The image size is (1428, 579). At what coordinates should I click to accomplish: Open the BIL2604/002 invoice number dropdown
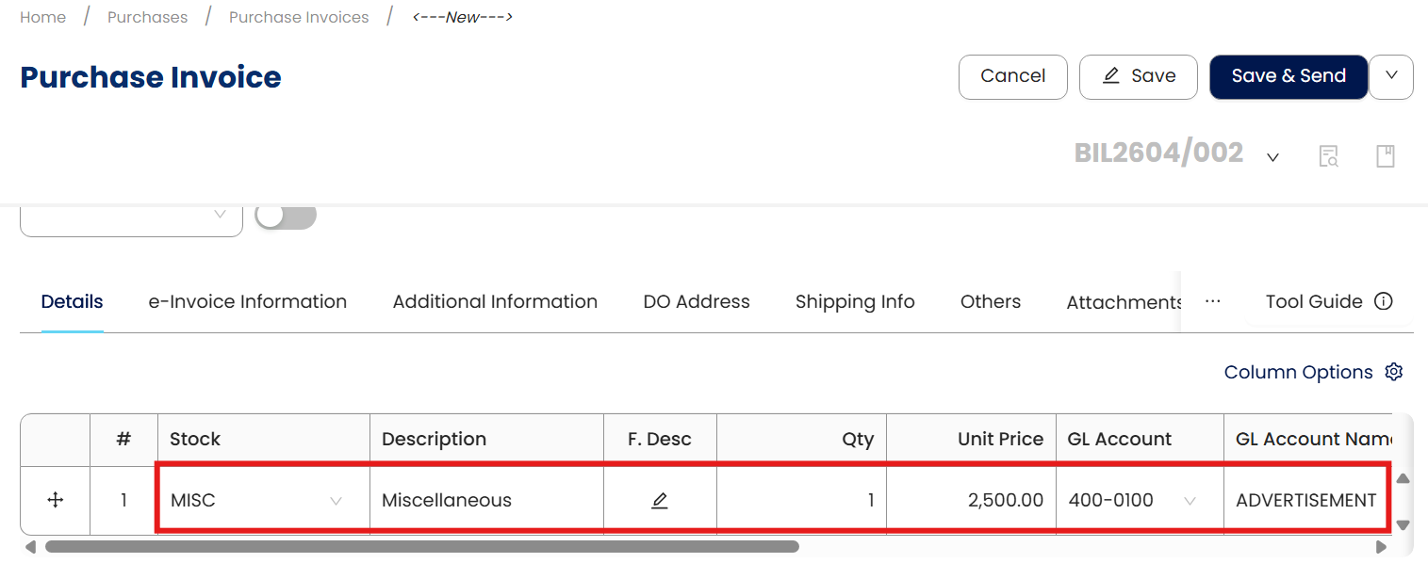[1272, 157]
